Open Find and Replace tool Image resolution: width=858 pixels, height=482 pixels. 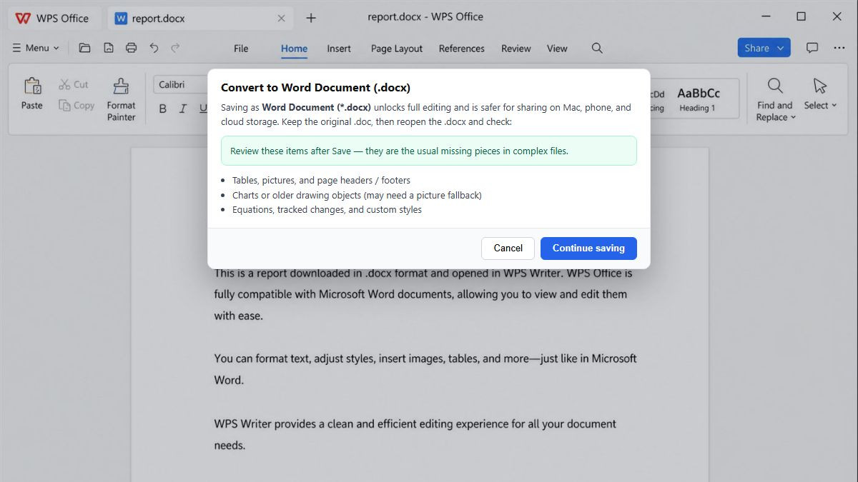click(775, 99)
